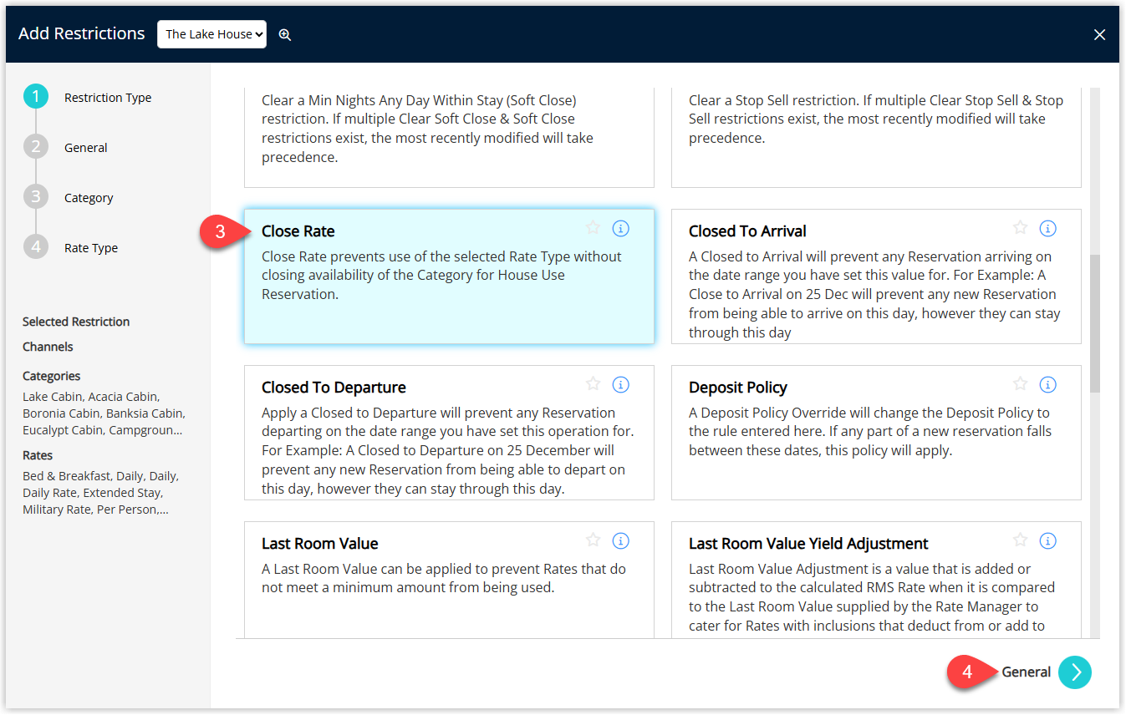The width and height of the screenshot is (1126, 715).
Task: Show info for Last Room Value Yield Adjustment
Action: (x=1047, y=540)
